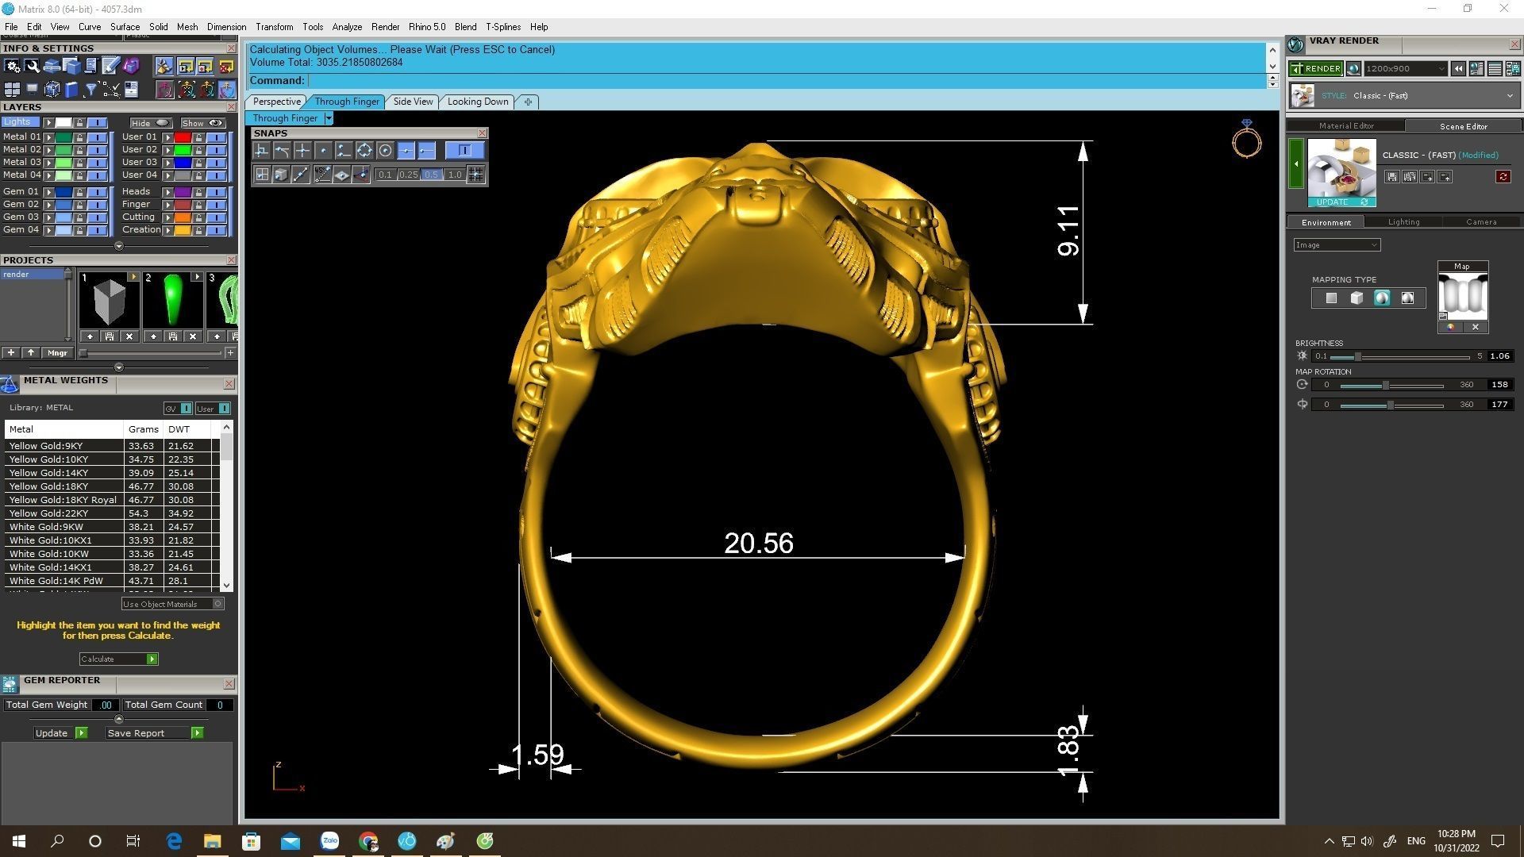1524x857 pixels.
Task: Toggle the User switch in Metal Weights
Action: coord(224,408)
